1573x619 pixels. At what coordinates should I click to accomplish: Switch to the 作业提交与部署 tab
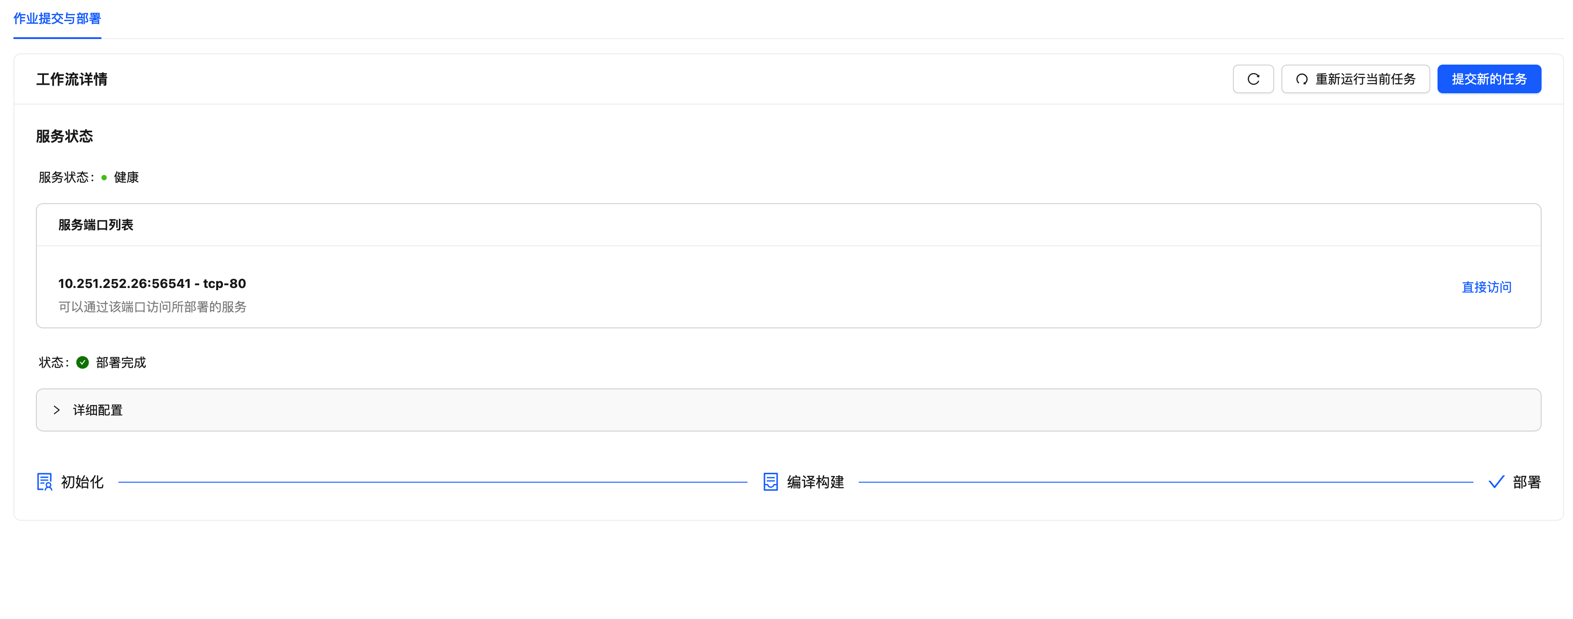[57, 19]
